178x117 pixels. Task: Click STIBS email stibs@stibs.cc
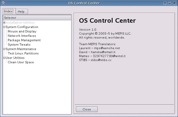click(x=101, y=60)
